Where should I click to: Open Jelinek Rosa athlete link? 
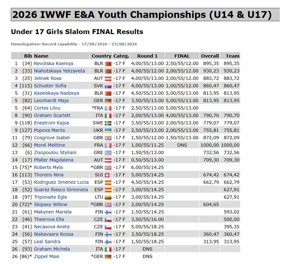click(x=47, y=78)
